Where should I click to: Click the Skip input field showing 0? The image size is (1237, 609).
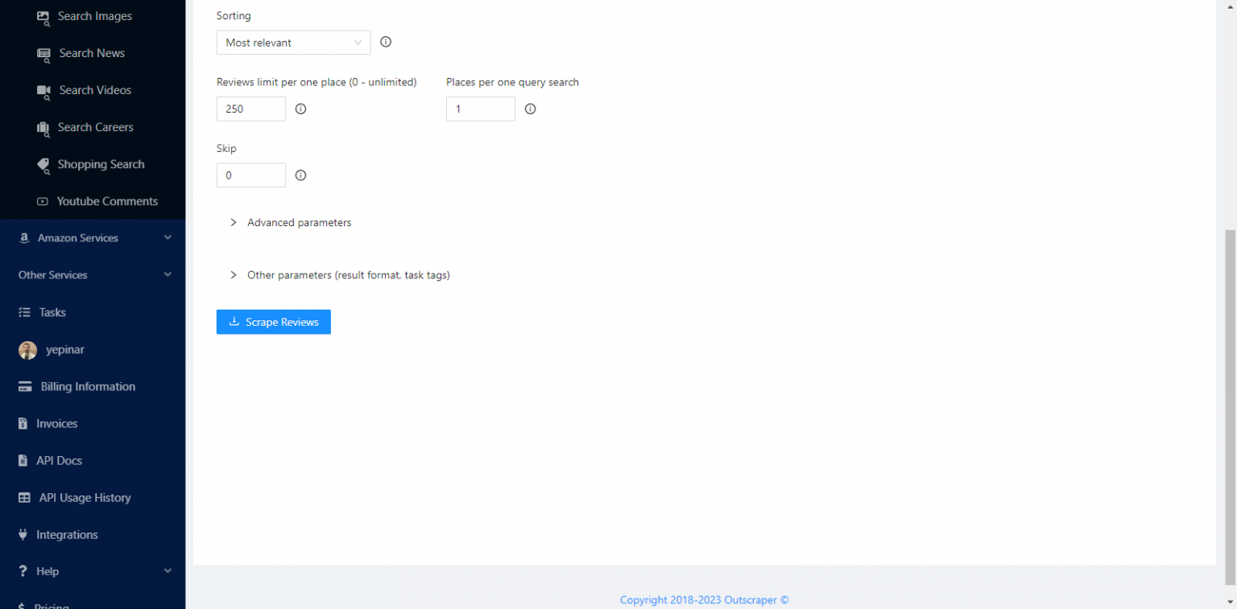point(250,175)
